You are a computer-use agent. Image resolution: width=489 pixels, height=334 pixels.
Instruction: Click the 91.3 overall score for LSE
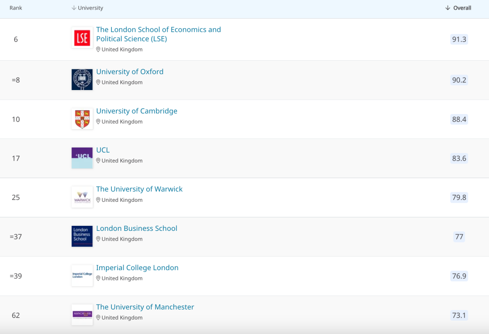tap(459, 39)
